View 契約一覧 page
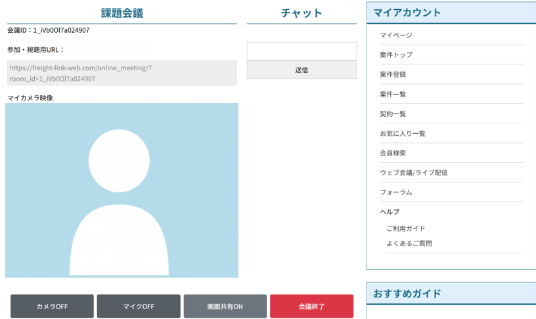 click(393, 114)
